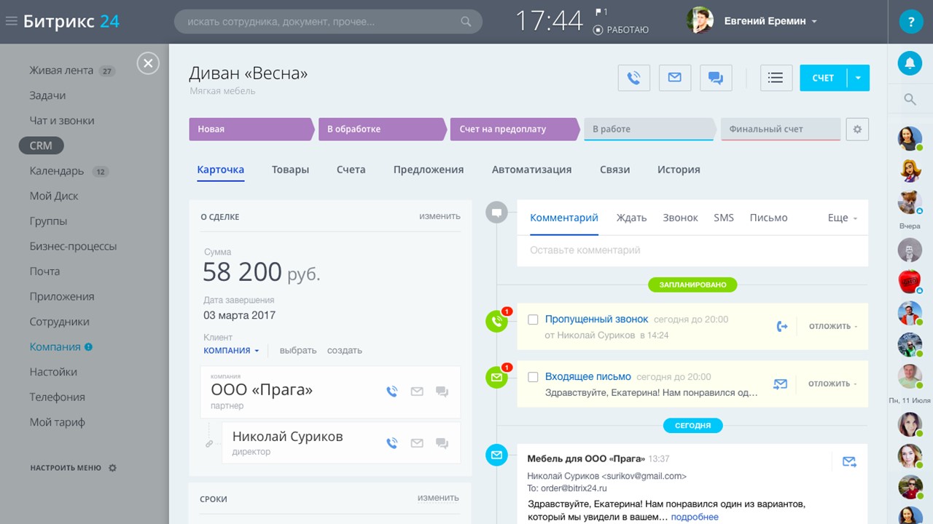Toggle the Работаю work status
This screenshot has width=933, height=524.
click(621, 30)
